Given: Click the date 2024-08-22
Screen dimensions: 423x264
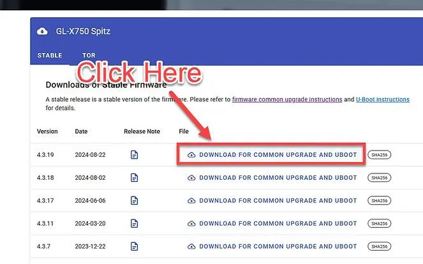Looking at the screenshot, I should pos(90,155).
